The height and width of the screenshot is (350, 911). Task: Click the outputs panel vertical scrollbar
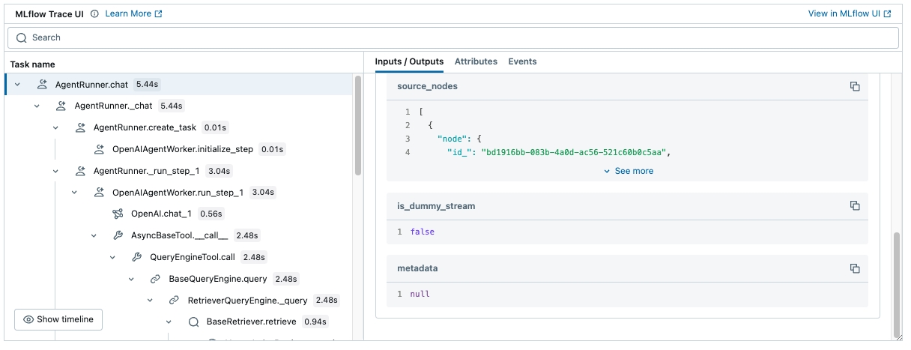(x=898, y=285)
